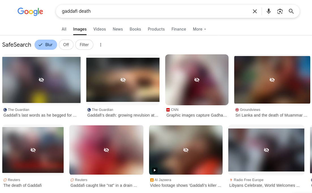This screenshot has width=312, height=193.
Task: Unblur Radio Free Europe image eye icon
Action: (x=266, y=150)
